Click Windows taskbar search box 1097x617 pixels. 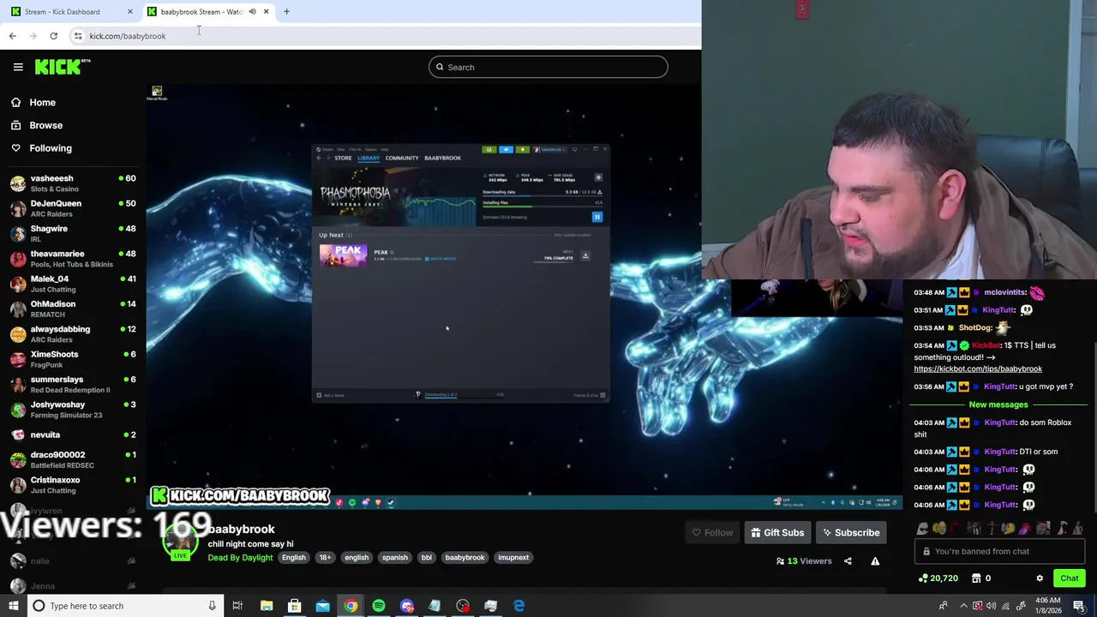124,606
